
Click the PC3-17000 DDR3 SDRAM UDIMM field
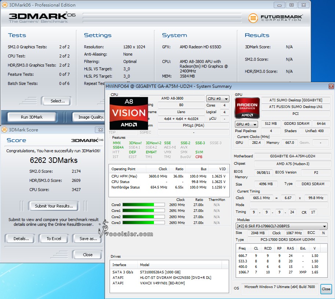click(288, 239)
